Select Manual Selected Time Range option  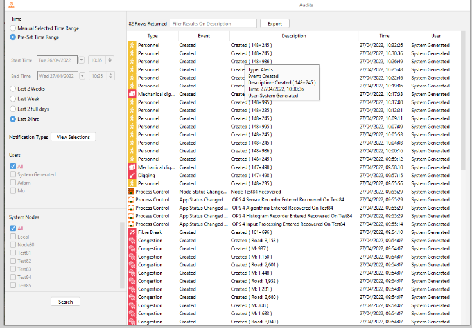point(13,28)
